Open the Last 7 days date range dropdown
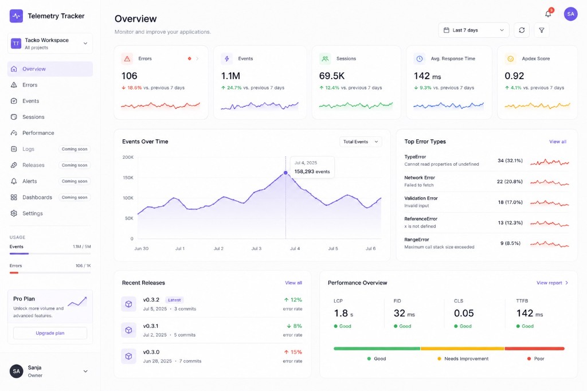587x391 pixels. coord(473,30)
